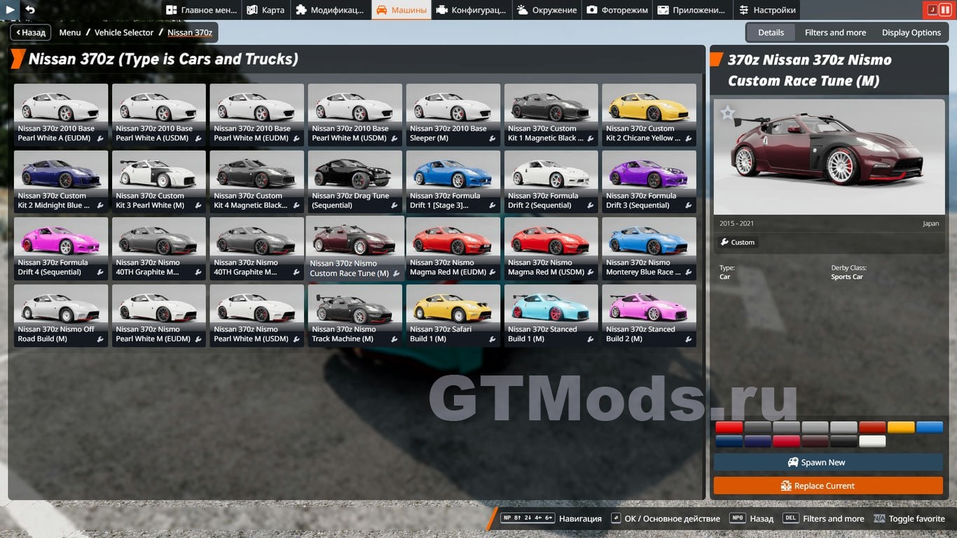Open Display Options panel
Image resolution: width=957 pixels, height=538 pixels.
[911, 32]
